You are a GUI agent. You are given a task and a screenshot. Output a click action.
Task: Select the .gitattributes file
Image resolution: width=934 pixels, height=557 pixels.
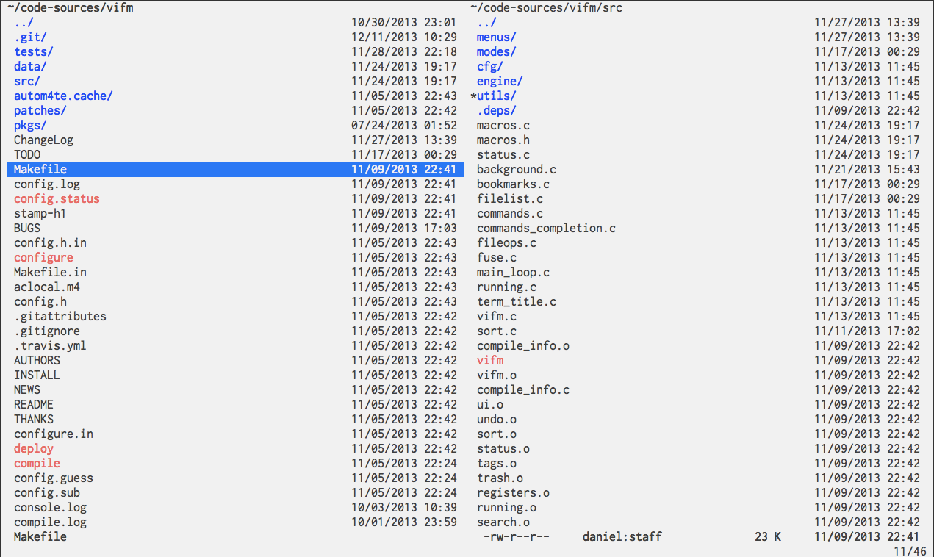coord(60,316)
